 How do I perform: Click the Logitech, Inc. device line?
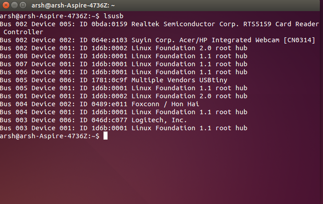93,120
